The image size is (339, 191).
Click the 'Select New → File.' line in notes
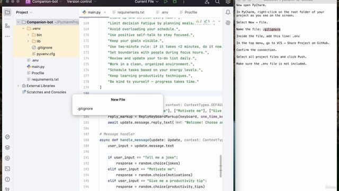coord(252,22)
